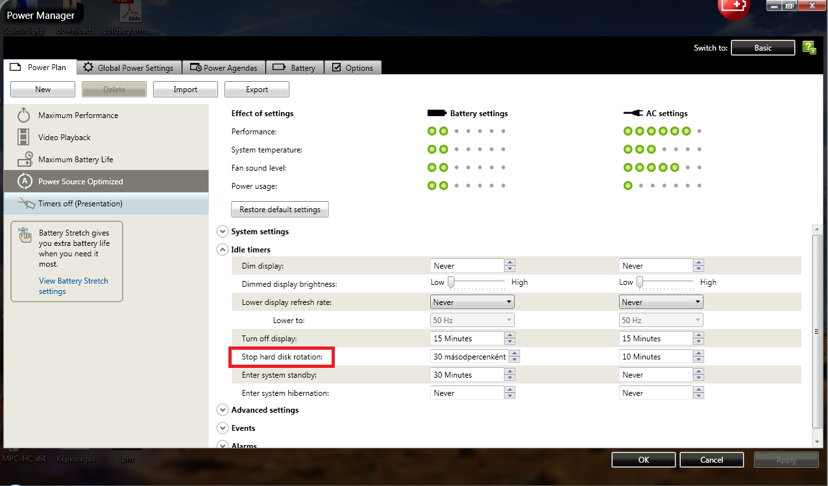Select the Maximum Performance power plan
This screenshot has width=828, height=486.
click(106, 115)
